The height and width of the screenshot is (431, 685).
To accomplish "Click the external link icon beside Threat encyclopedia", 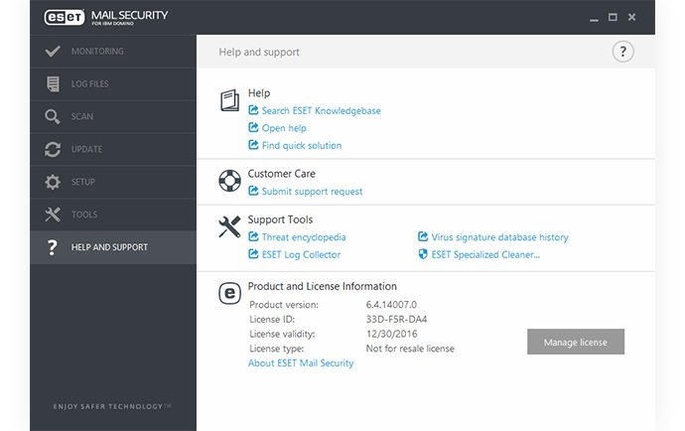I will point(253,237).
